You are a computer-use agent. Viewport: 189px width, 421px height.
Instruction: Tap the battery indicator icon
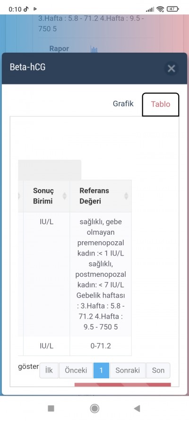(172, 9)
